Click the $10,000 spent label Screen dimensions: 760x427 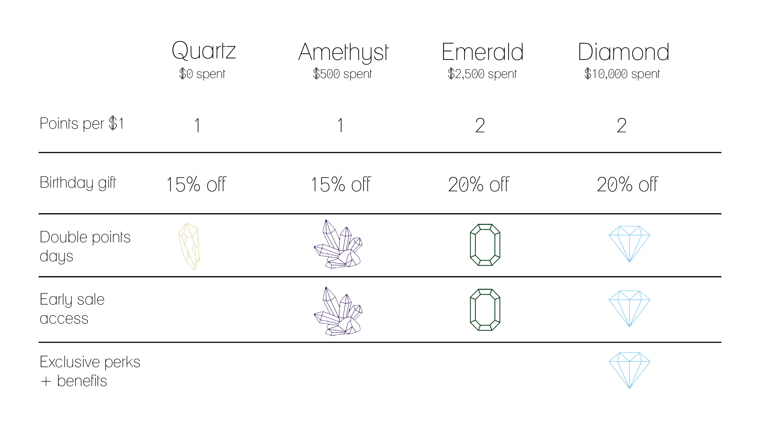click(x=622, y=74)
